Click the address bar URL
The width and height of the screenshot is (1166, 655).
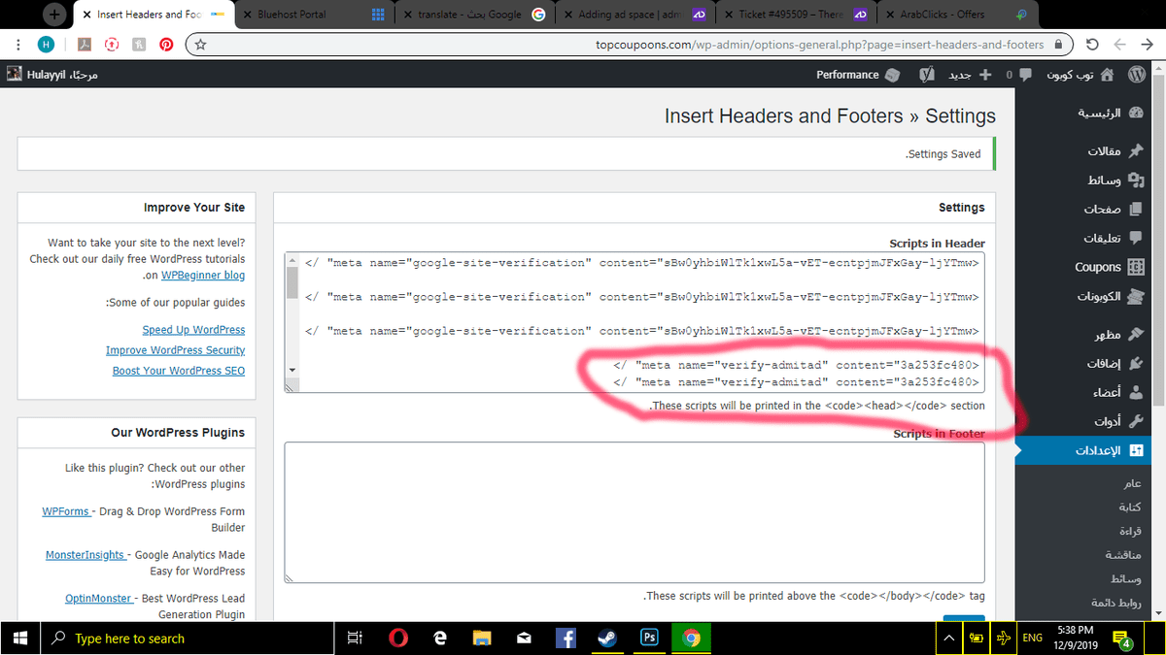click(x=820, y=44)
